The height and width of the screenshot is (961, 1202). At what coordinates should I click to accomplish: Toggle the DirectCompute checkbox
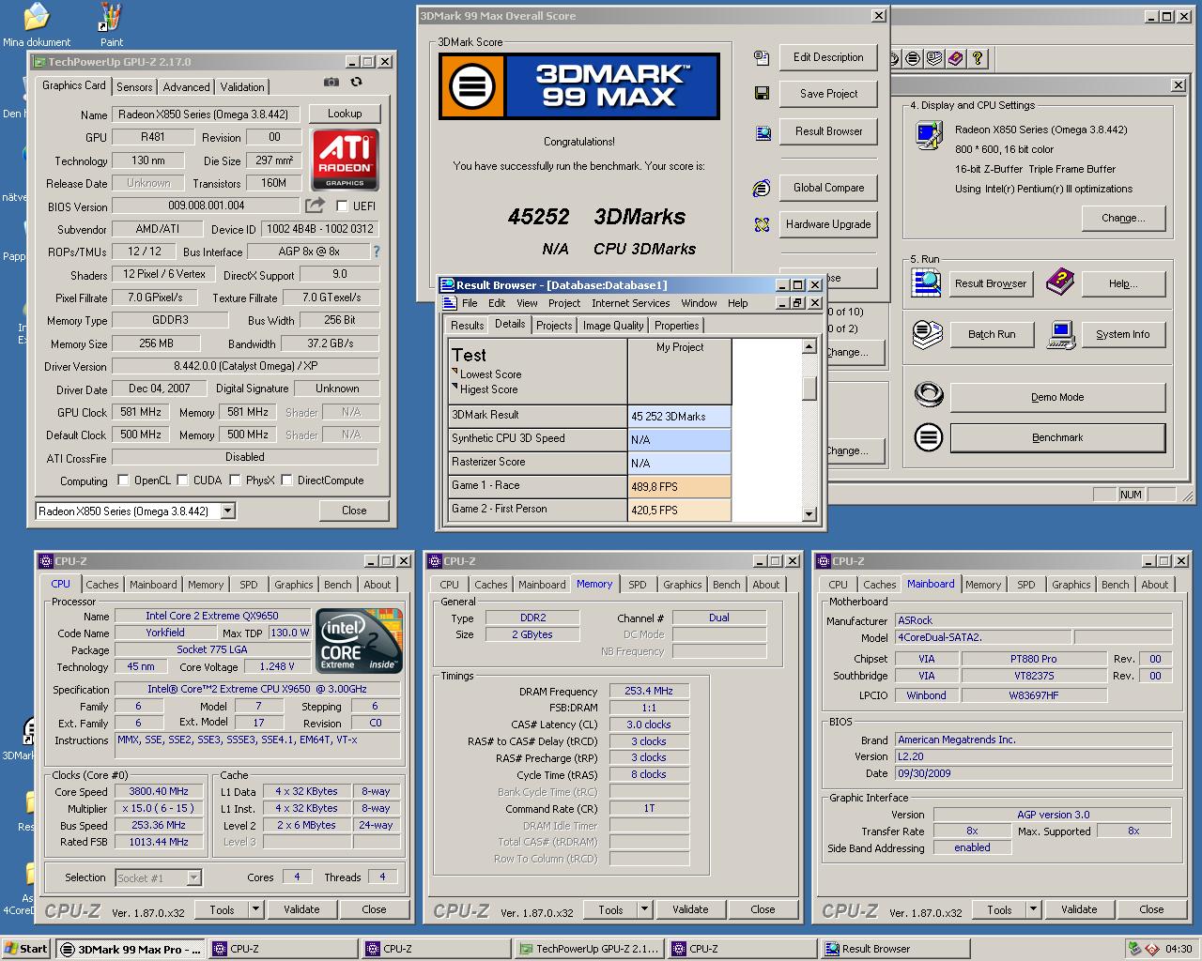[286, 480]
